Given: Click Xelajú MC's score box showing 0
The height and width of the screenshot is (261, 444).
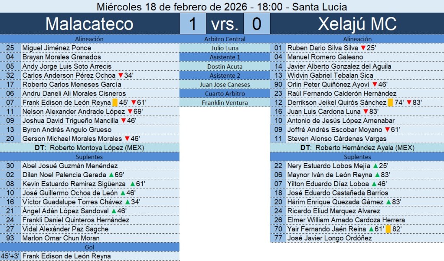Looking at the screenshot, I should click(256, 24).
